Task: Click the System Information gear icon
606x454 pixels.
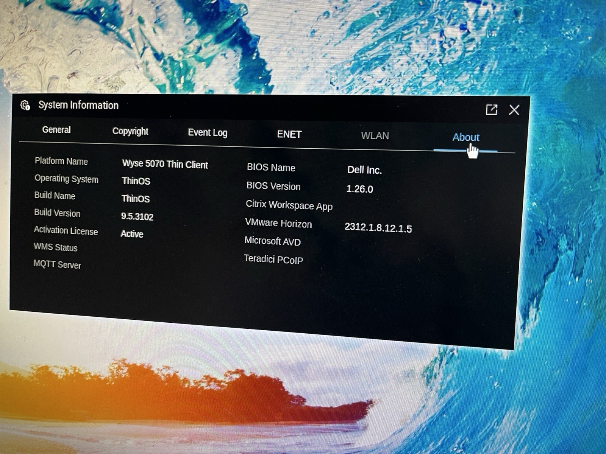Action: coord(25,105)
